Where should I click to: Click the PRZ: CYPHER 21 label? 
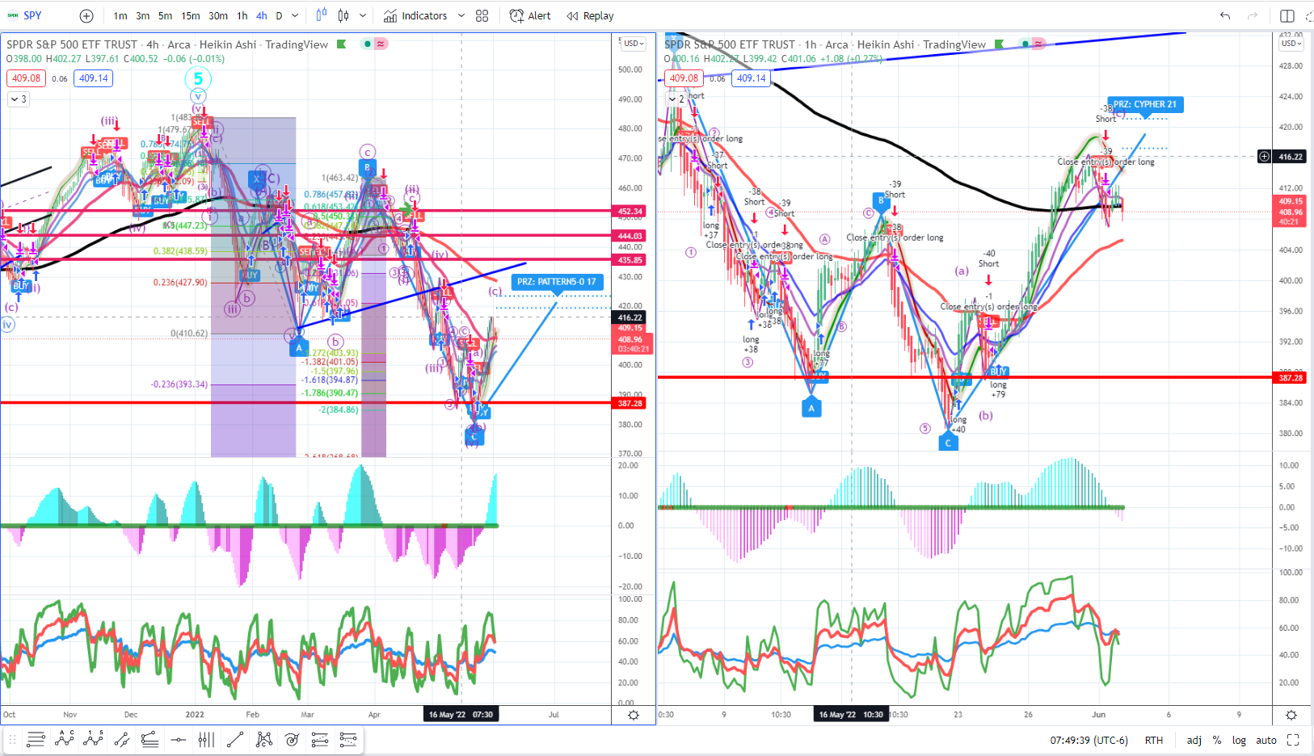point(1145,104)
